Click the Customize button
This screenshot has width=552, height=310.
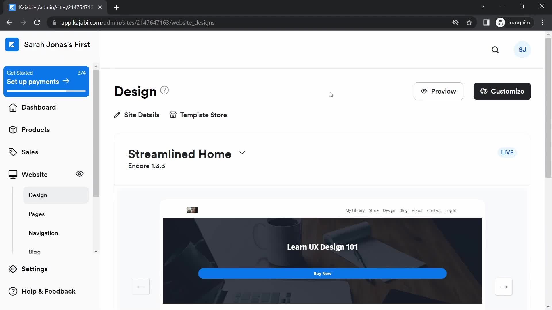click(x=502, y=91)
